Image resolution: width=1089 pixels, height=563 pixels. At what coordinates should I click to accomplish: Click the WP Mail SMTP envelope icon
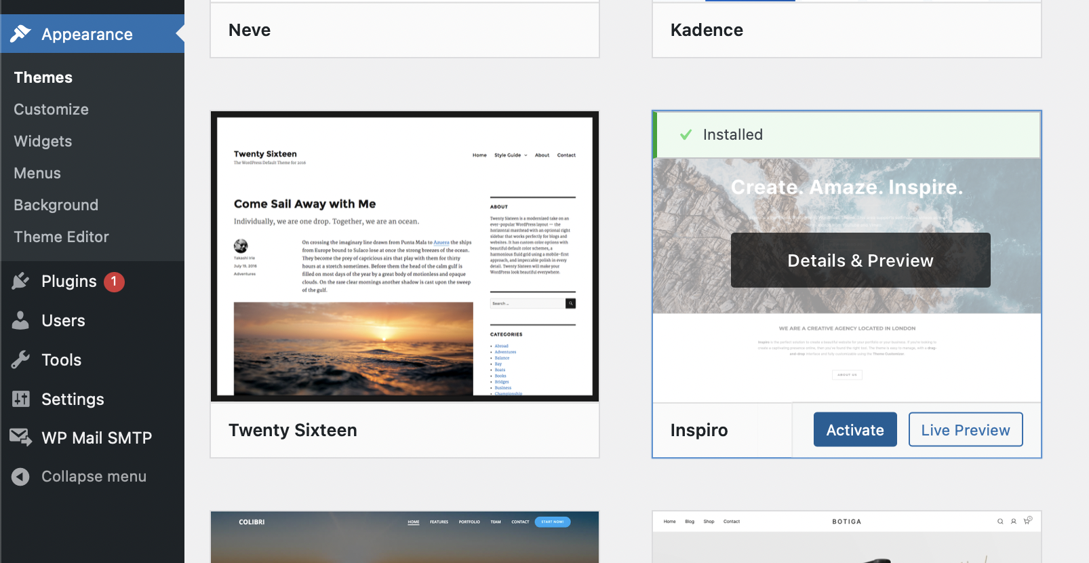21,438
